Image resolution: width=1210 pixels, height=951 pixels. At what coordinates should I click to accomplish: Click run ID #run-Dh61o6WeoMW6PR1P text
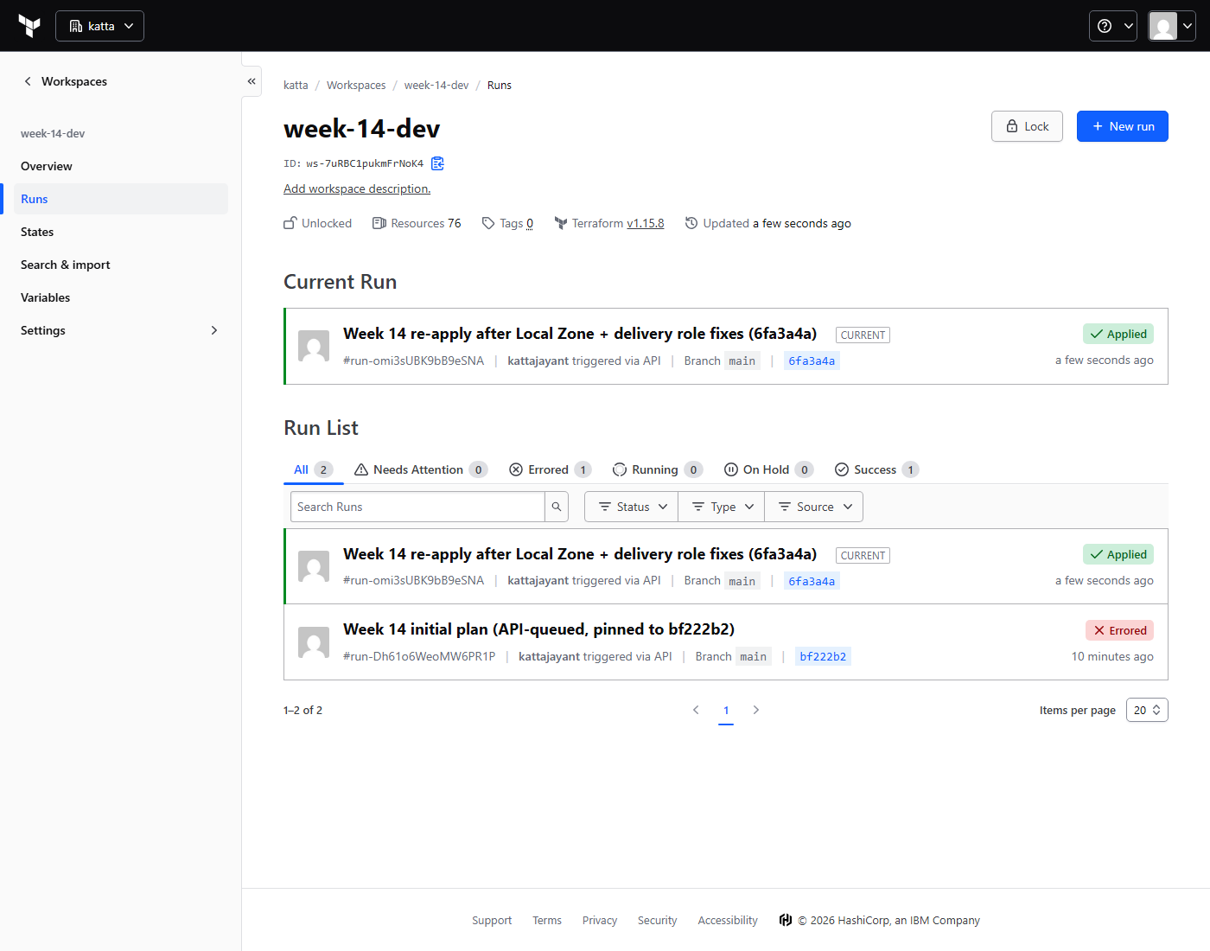point(419,656)
